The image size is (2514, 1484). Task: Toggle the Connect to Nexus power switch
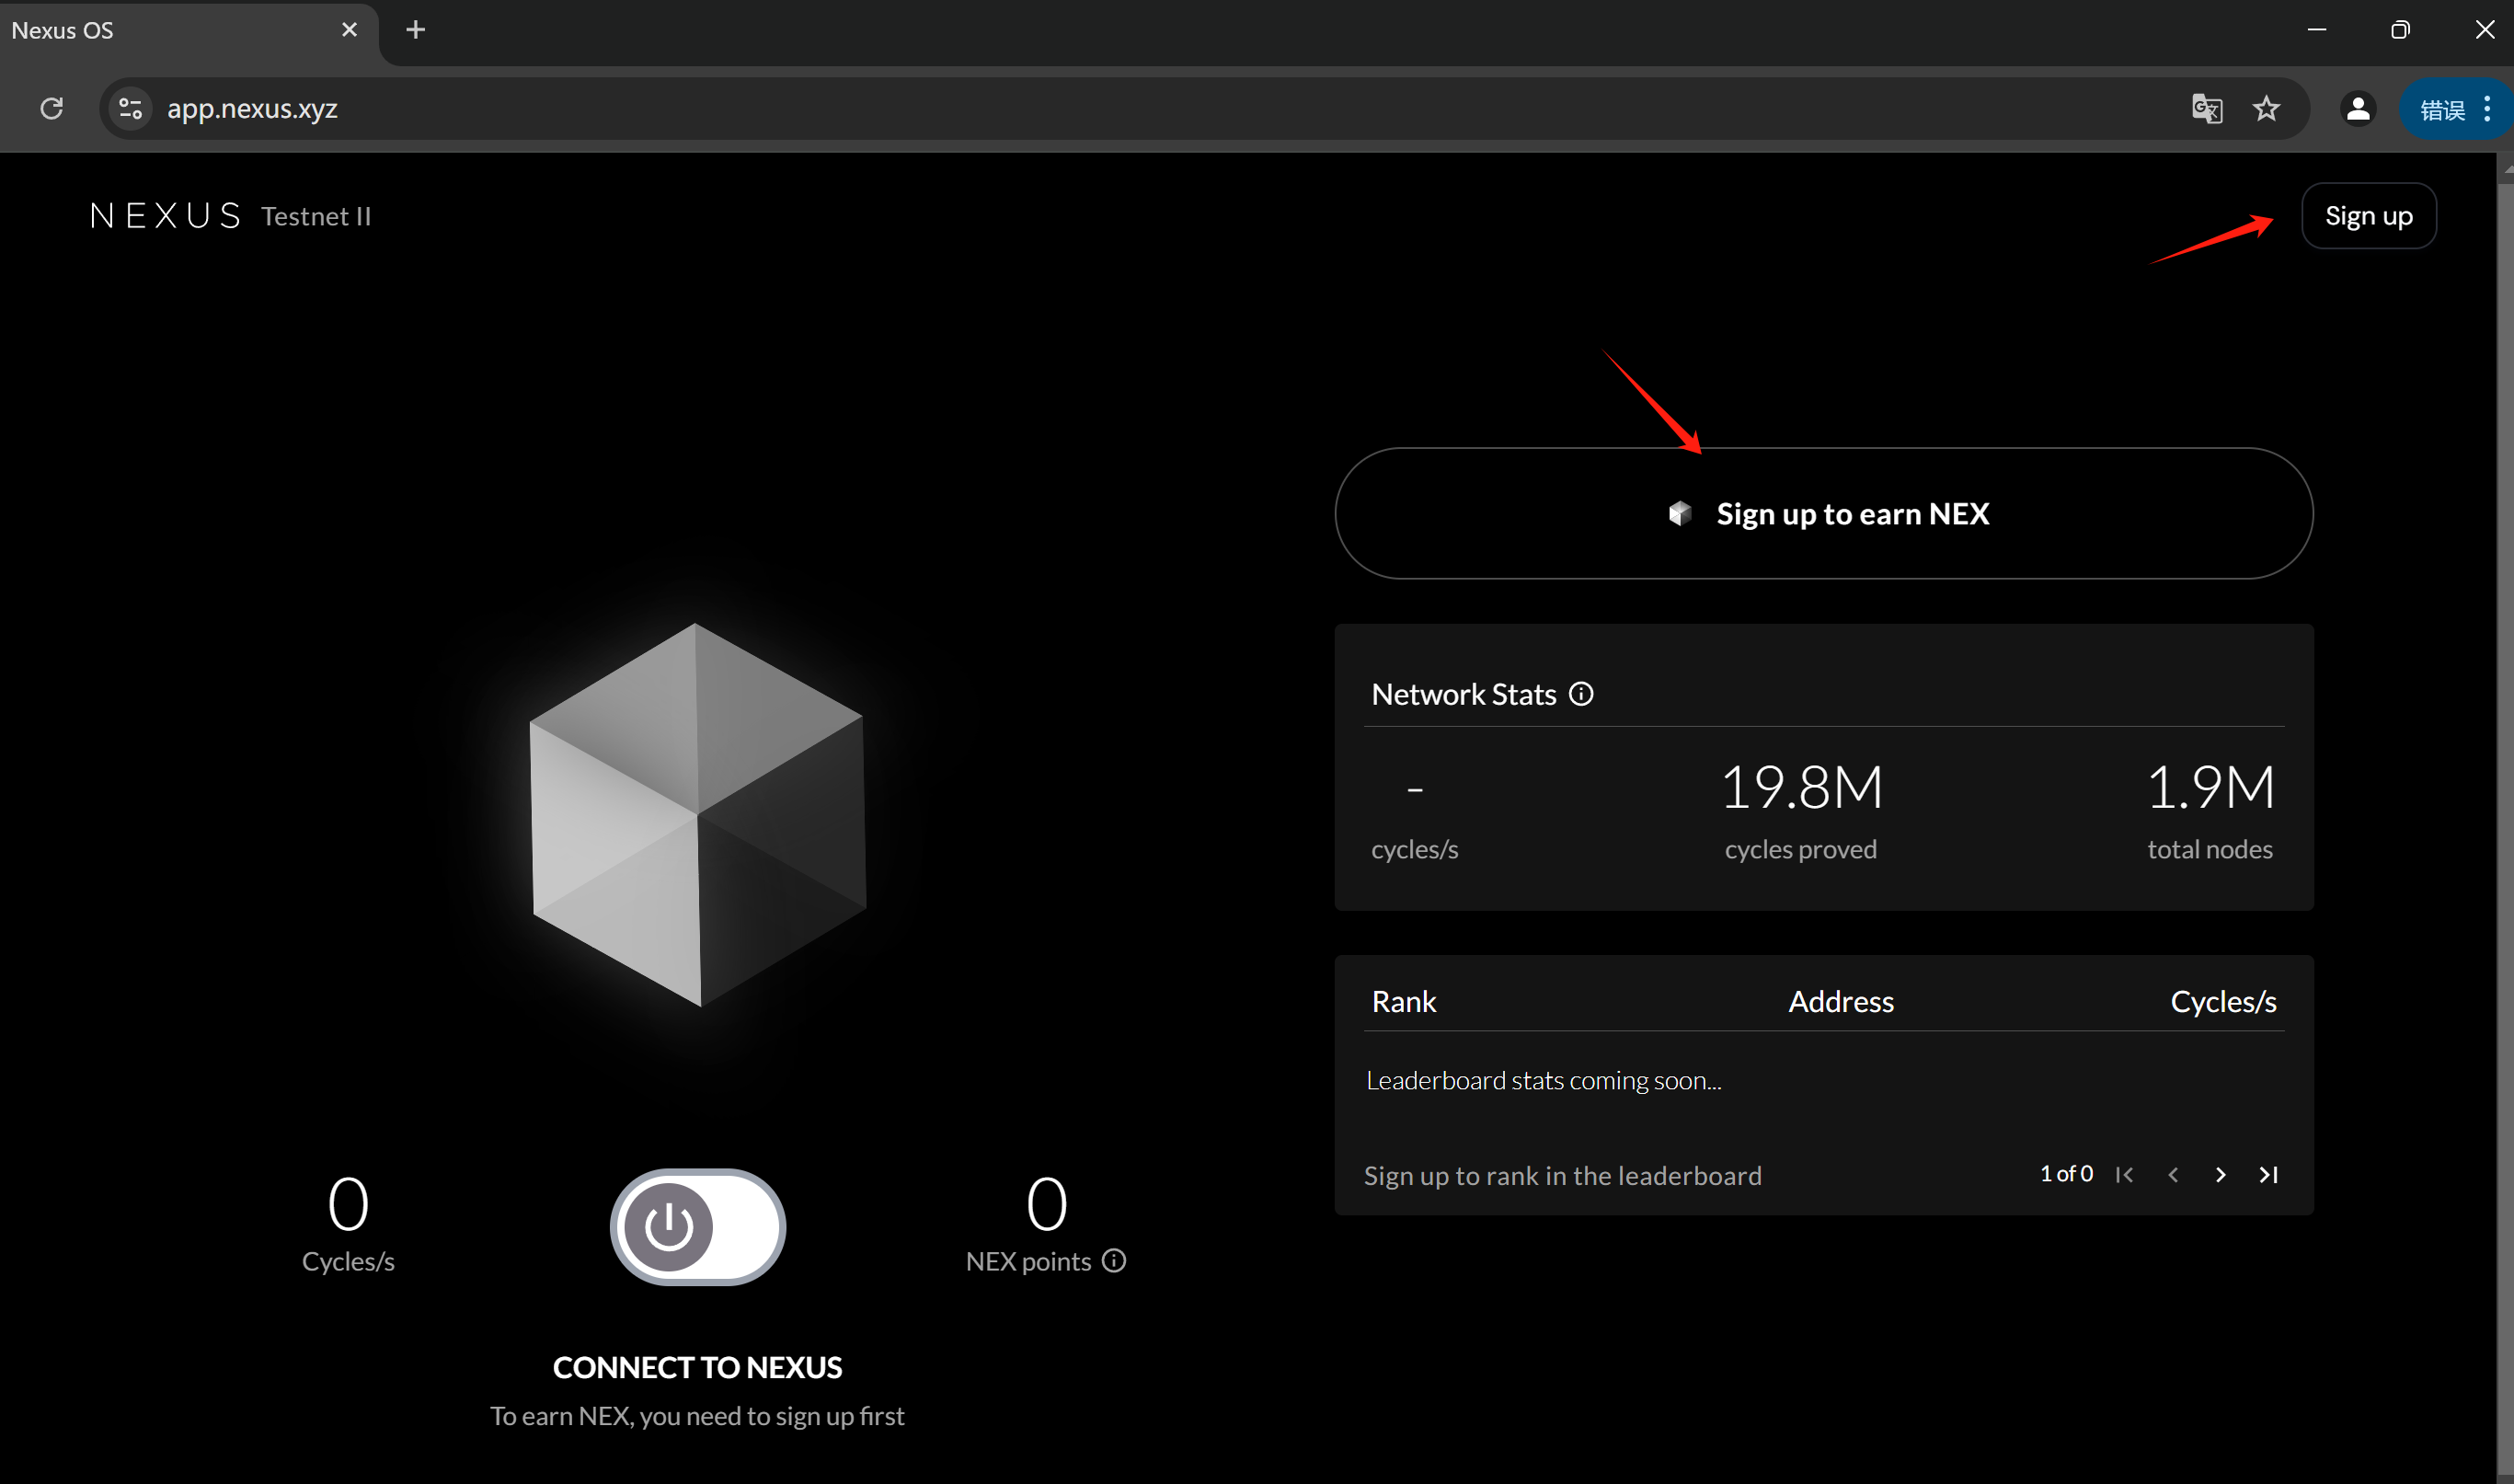698,1227
